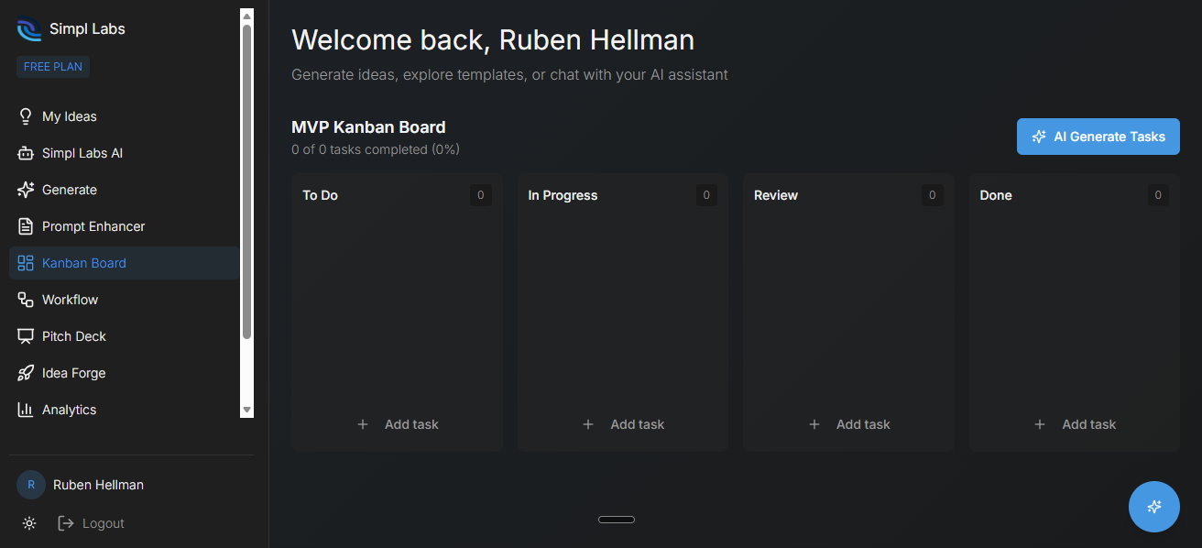Click the Generate sparkle icon in sidebar
Viewport: 1202px width, 548px height.
tap(26, 190)
